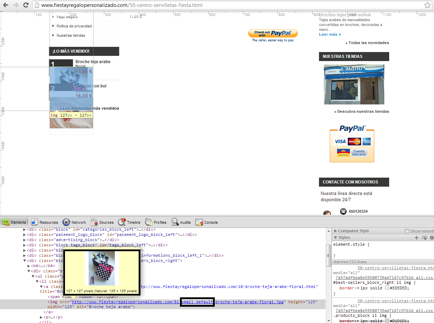Open the Timeline panel icon
Viewport: 434px width, 323px height.
122,222
